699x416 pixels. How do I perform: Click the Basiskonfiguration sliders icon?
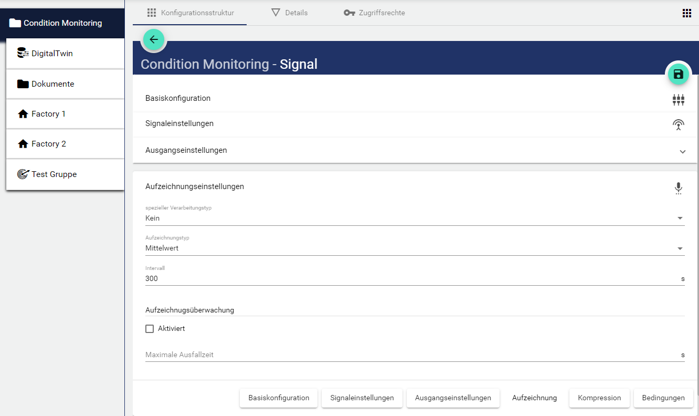click(x=678, y=99)
